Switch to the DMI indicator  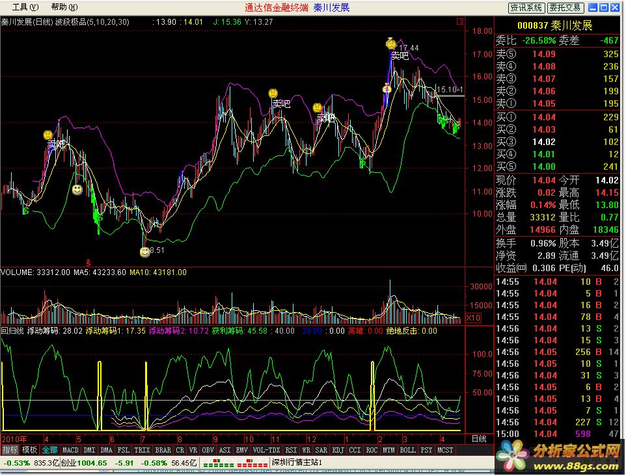pos(89,450)
